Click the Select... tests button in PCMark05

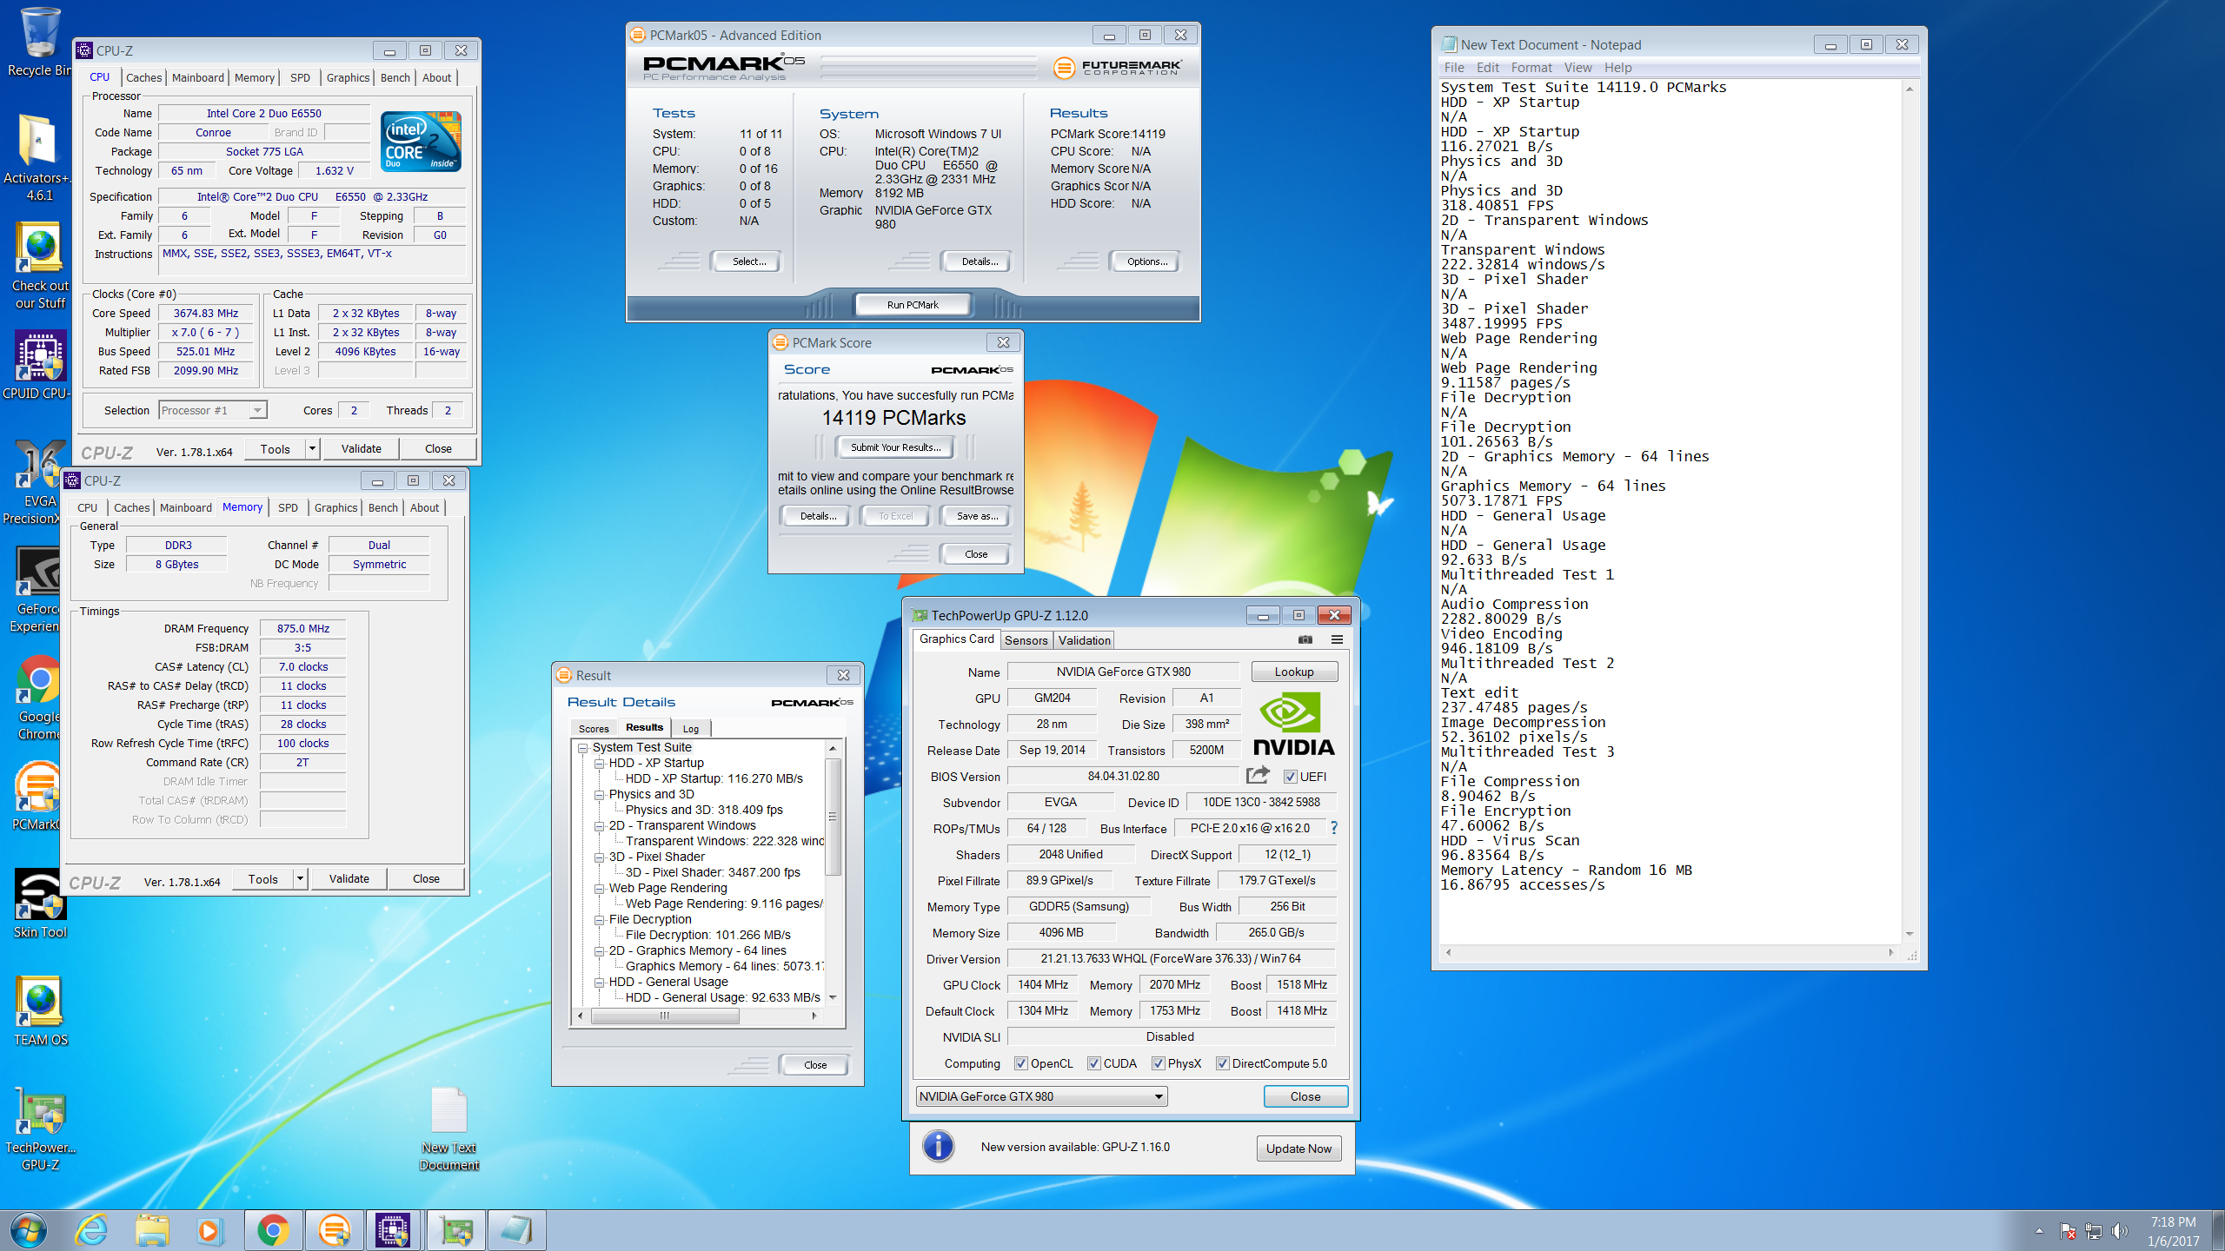[x=747, y=261]
